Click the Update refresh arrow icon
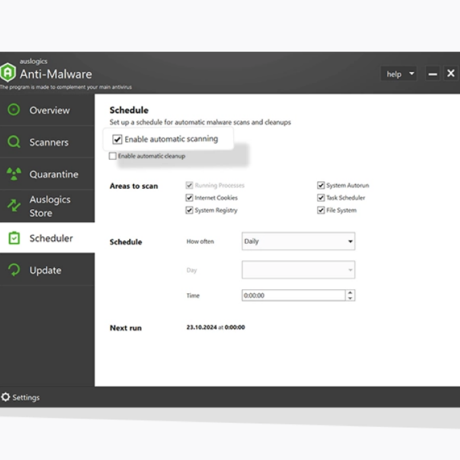The width and height of the screenshot is (460, 460). click(14, 270)
